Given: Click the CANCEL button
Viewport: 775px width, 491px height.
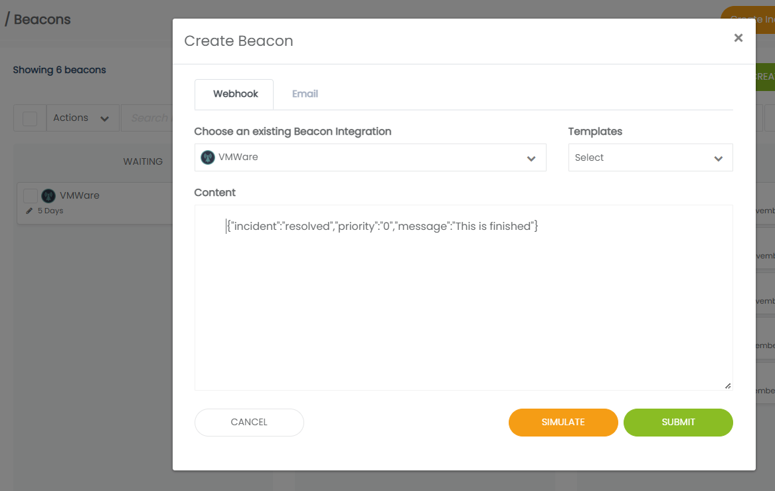Looking at the screenshot, I should (x=249, y=423).
